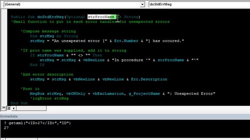Click the result 27 in Immediate window
Viewport: 250px width, 140px height.
(x=6, y=128)
